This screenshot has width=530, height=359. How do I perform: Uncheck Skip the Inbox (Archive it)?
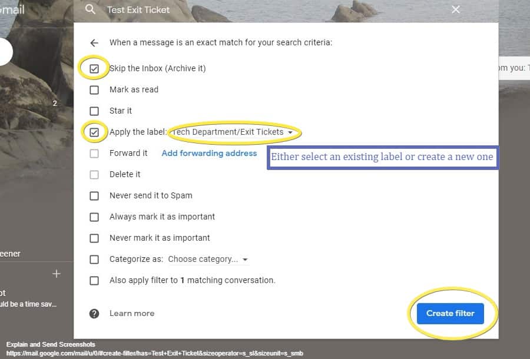point(94,68)
